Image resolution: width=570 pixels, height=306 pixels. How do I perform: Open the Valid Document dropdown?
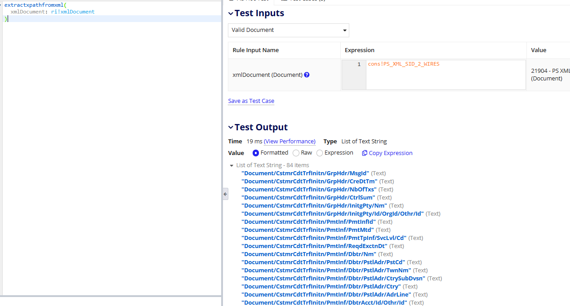pyautogui.click(x=289, y=30)
